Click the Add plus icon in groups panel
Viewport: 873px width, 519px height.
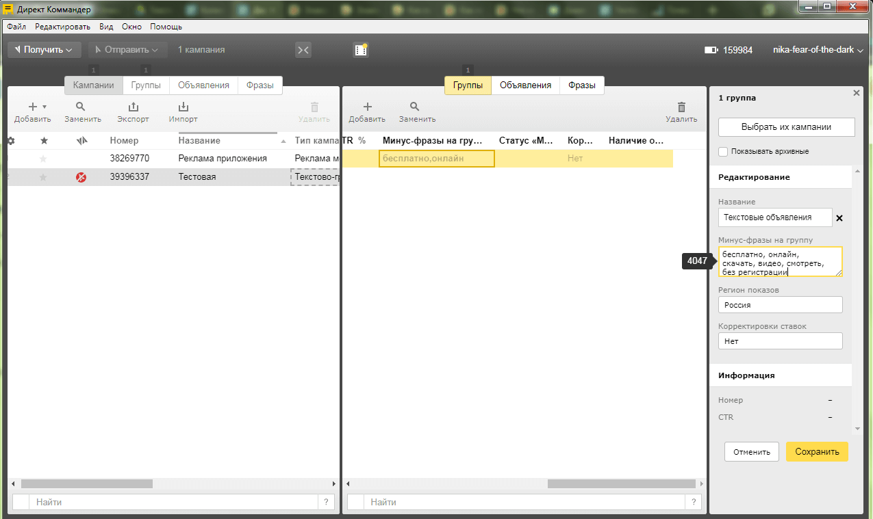tap(367, 107)
